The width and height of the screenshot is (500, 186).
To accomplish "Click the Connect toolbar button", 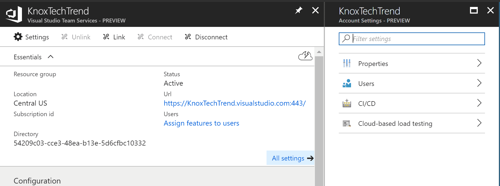I will point(155,37).
